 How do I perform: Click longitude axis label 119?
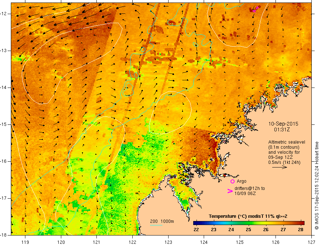[25, 242]
